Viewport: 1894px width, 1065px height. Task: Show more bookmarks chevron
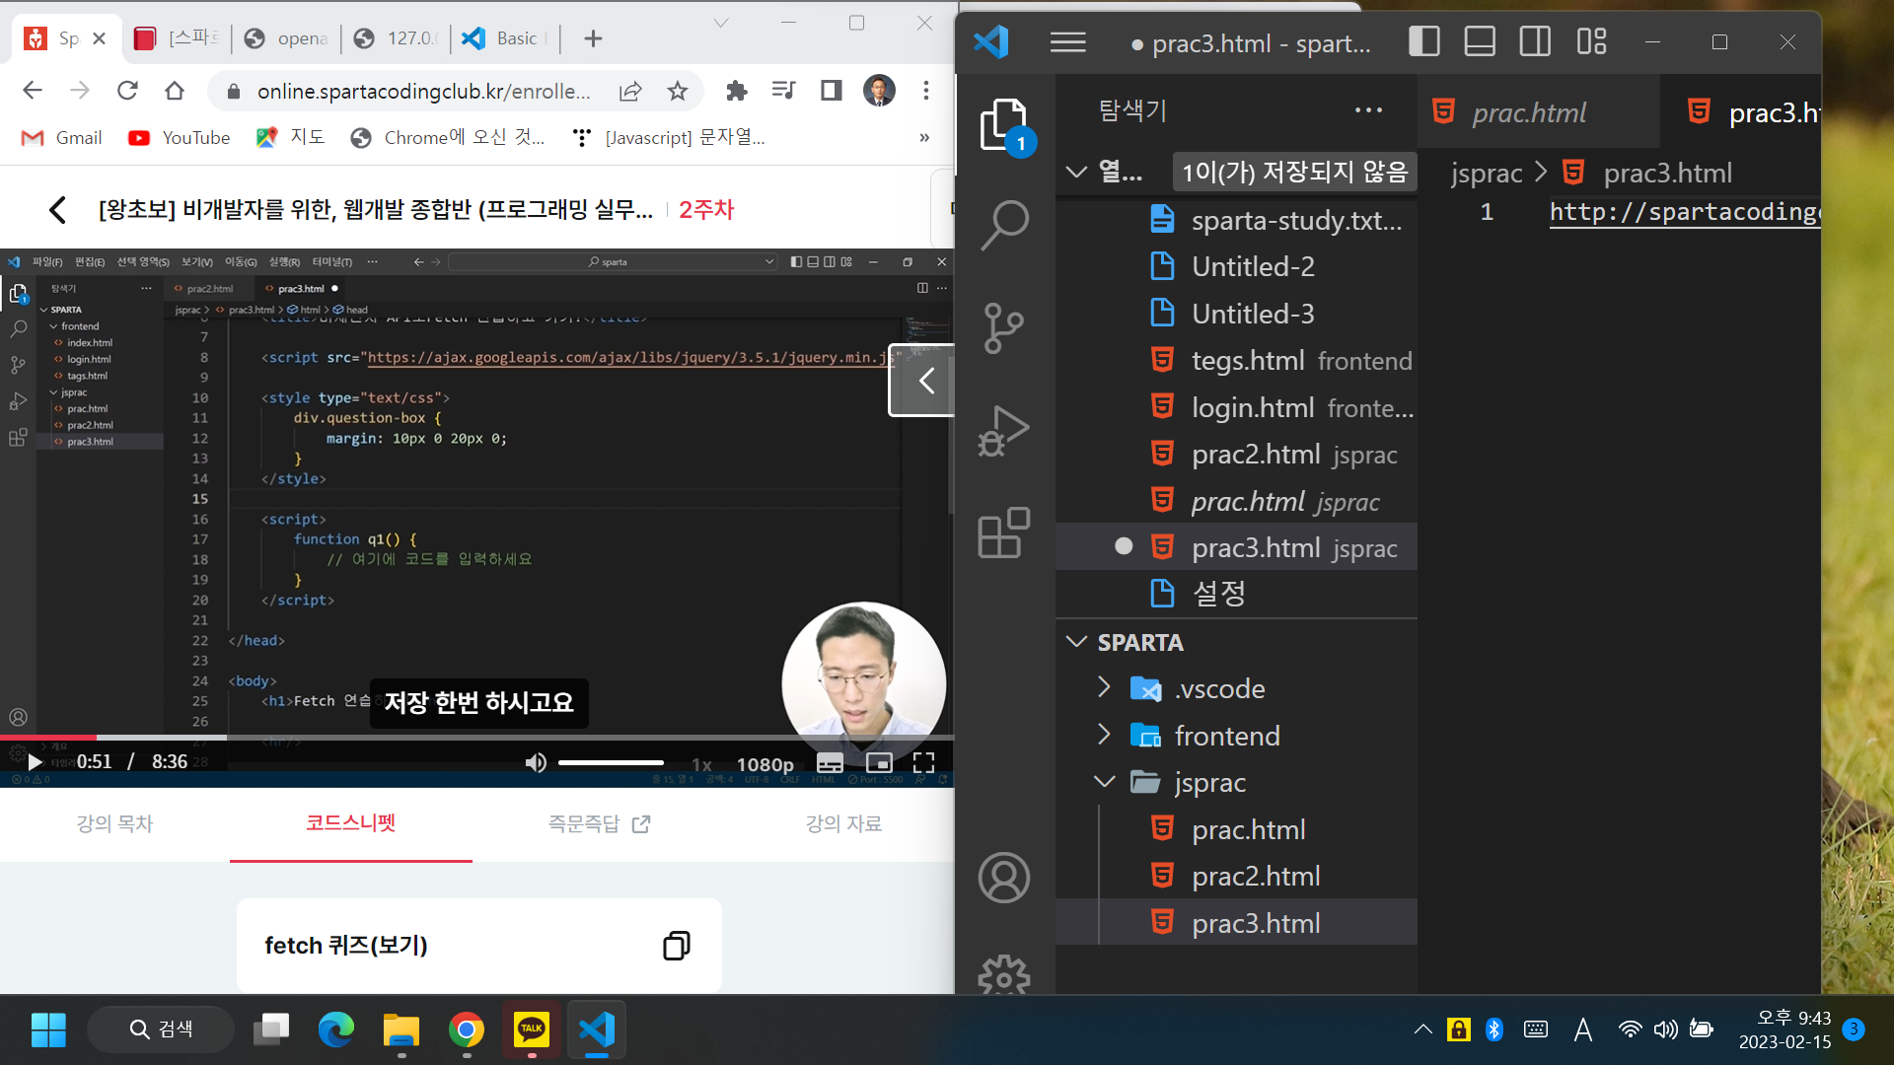tap(924, 137)
